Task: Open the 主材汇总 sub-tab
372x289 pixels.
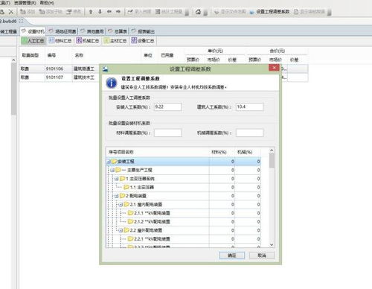Action: point(115,41)
